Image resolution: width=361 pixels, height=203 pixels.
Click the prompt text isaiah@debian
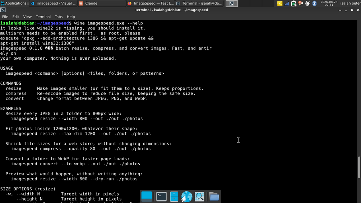pos(17,23)
